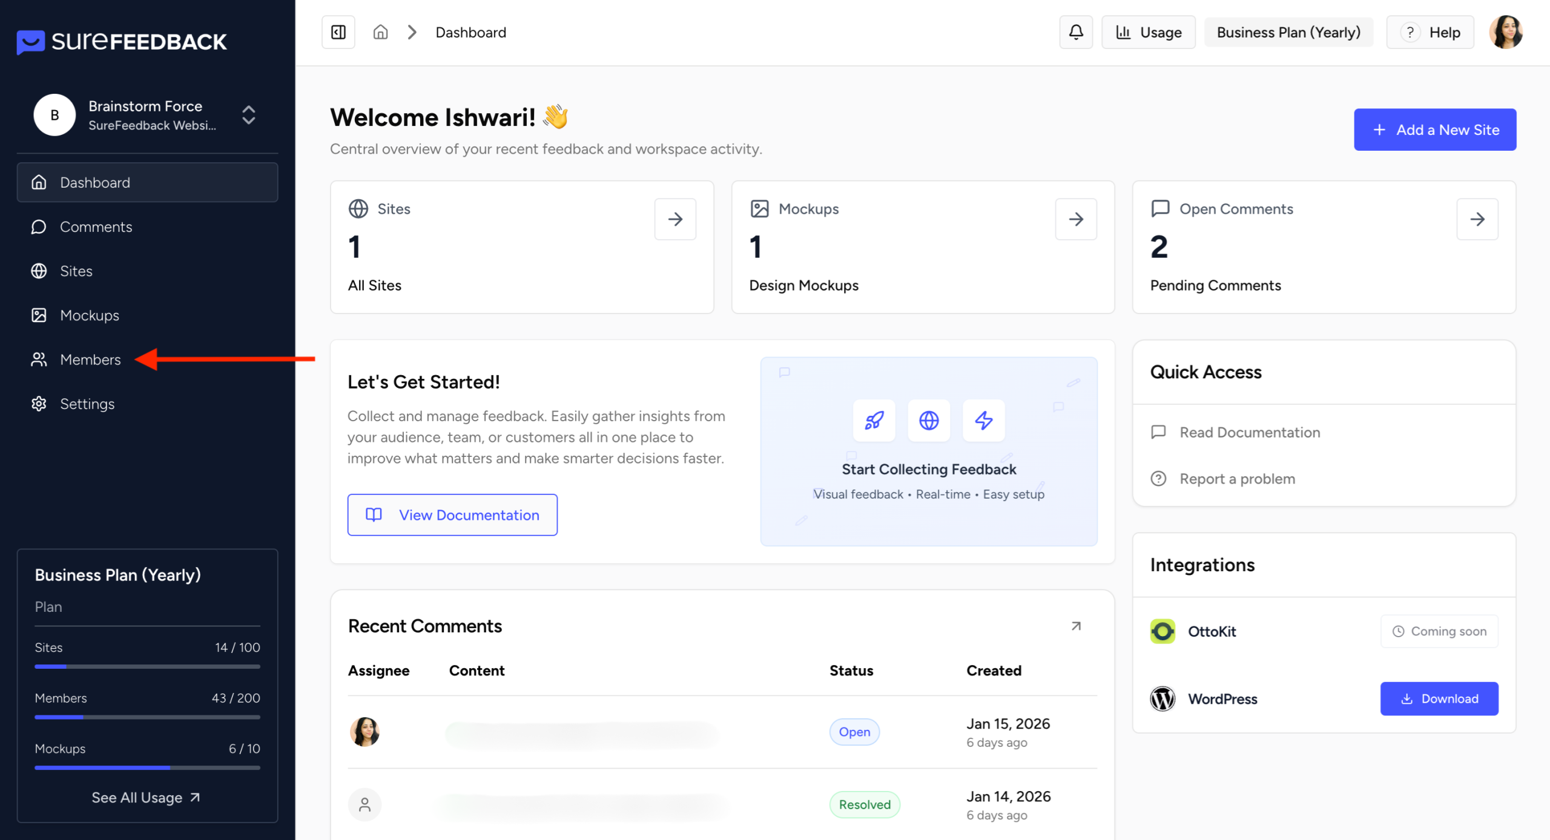Download the WordPress integration
The image size is (1550, 840).
pos(1439,699)
